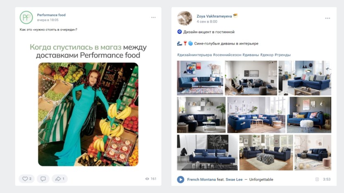Open the Swae Lee artist link
Screen dimensions: 344x193
click(x=234, y=179)
